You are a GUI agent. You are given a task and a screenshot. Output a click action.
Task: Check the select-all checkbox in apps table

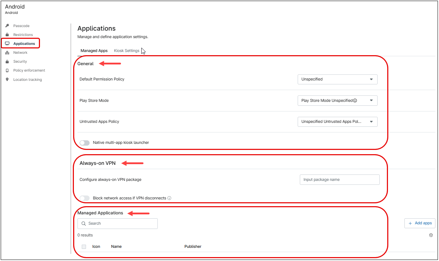(x=84, y=247)
